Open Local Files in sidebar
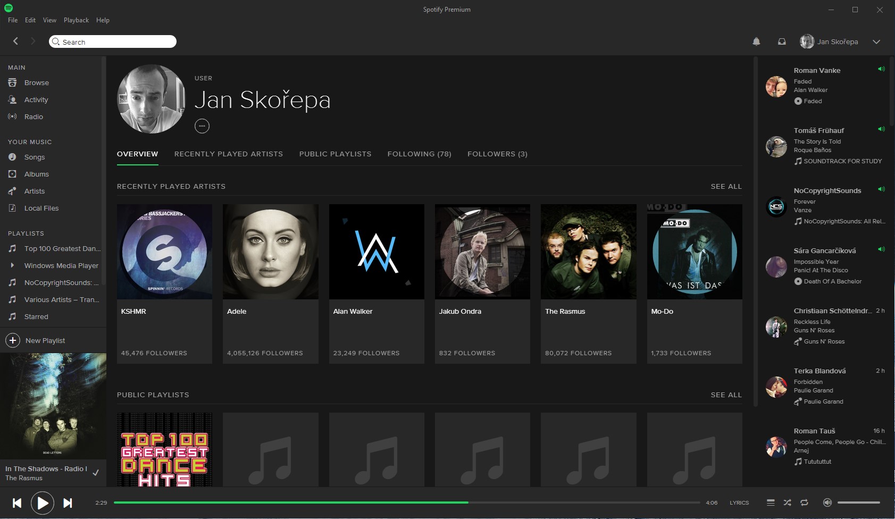Screen dimensions: 895x519 click(x=41, y=208)
